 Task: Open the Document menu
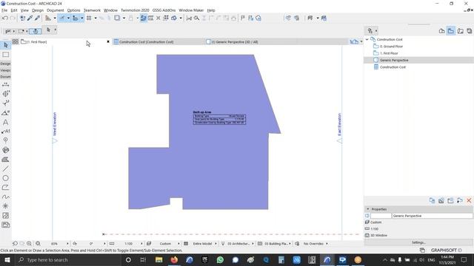(x=56, y=10)
